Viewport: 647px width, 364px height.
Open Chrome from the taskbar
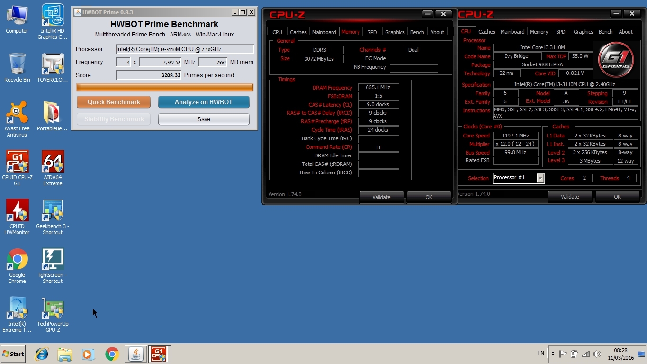112,354
